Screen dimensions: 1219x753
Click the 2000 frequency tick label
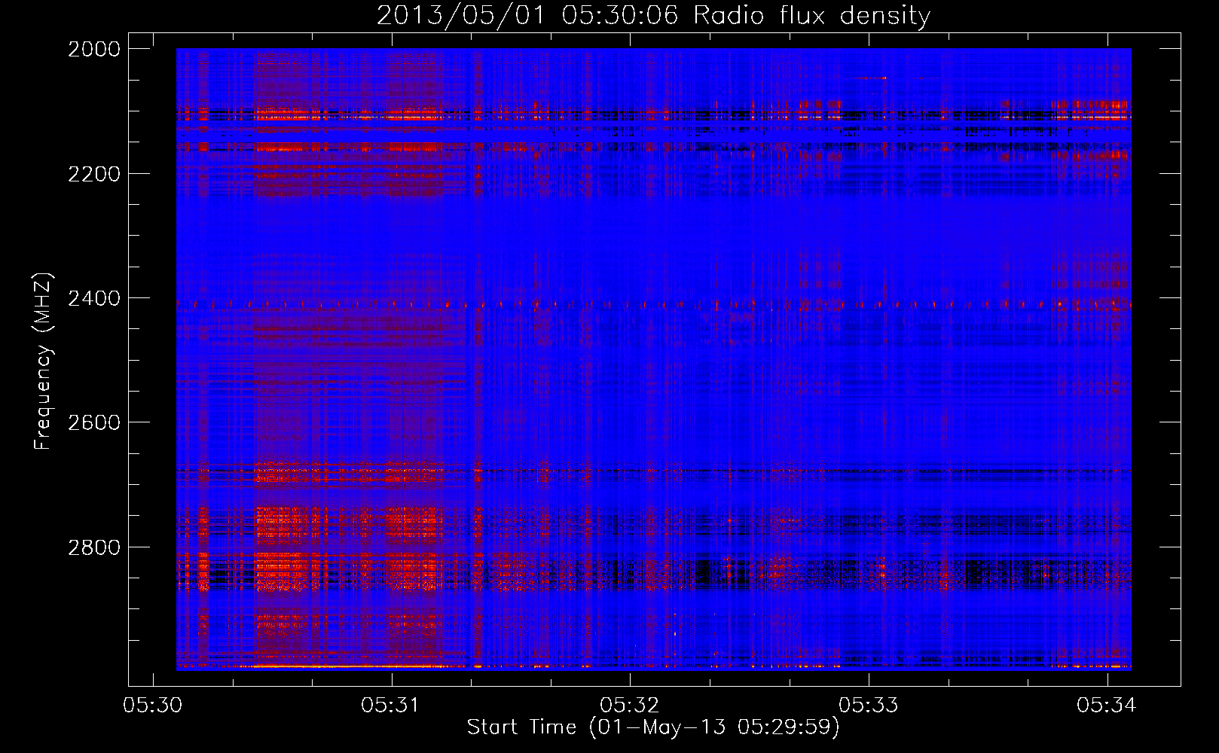(94, 49)
